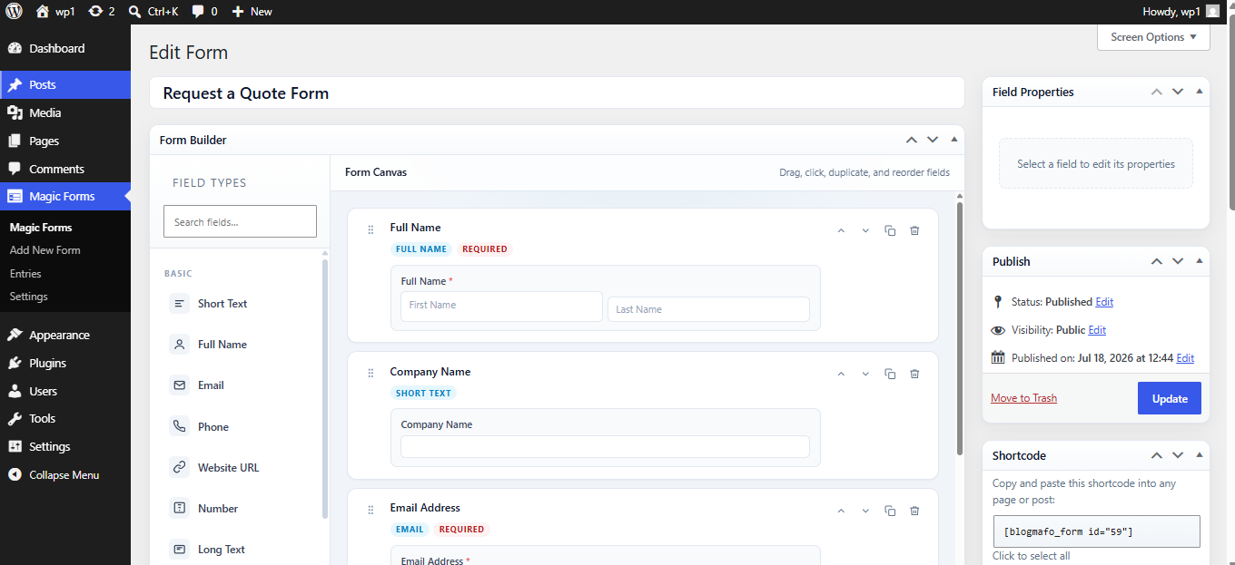Move the Full Name field up
The width and height of the screenshot is (1235, 565).
(841, 230)
